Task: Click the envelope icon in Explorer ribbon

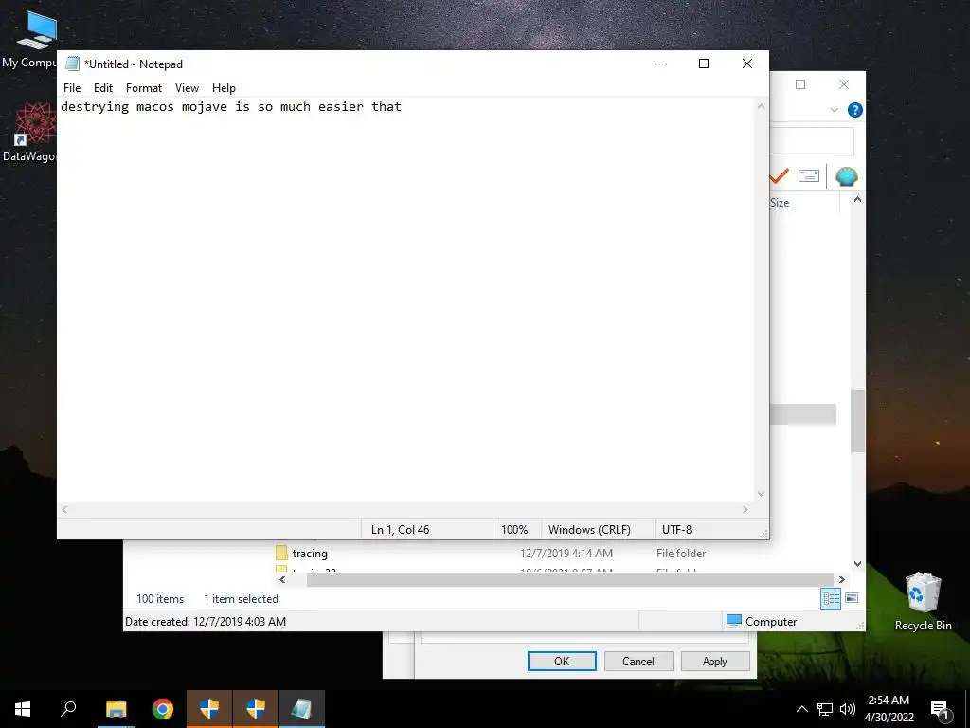Action: tap(809, 176)
